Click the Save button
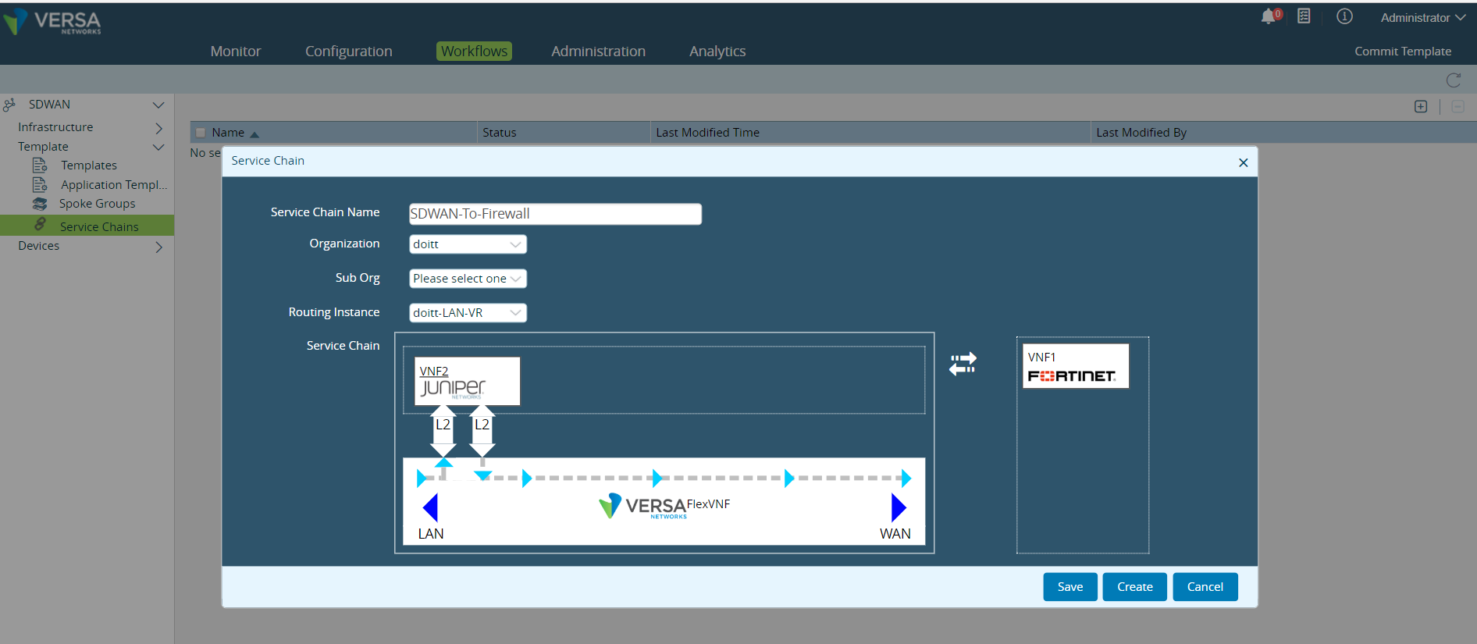Screen dimensions: 1477x644 [x=1070, y=587]
